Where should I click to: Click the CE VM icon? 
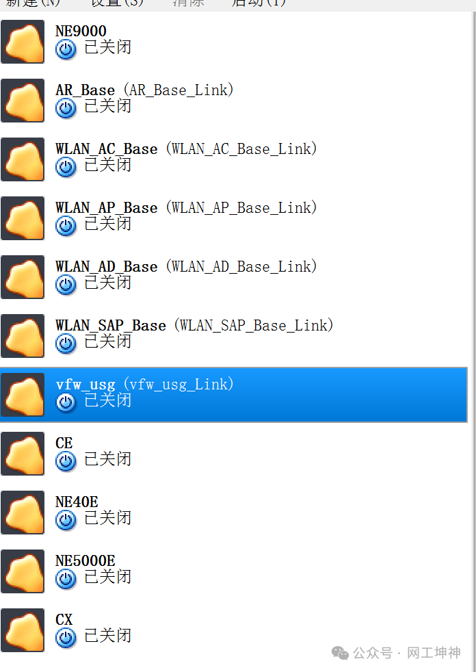point(23,453)
